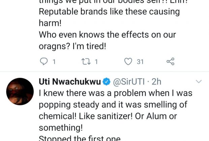Like the tweet with the heart icon
Viewport: 209px width, 141px height.
pos(128,61)
